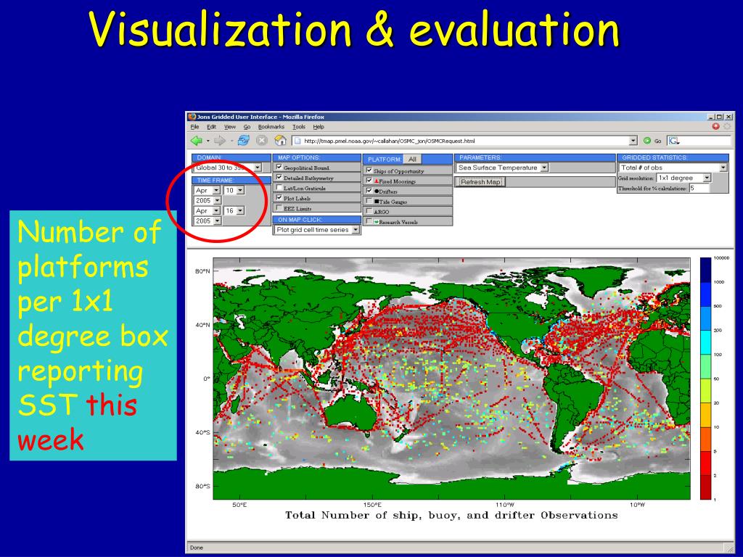Open Total # of obs statistics dropdown
This screenshot has width=743, height=557.
(x=673, y=168)
